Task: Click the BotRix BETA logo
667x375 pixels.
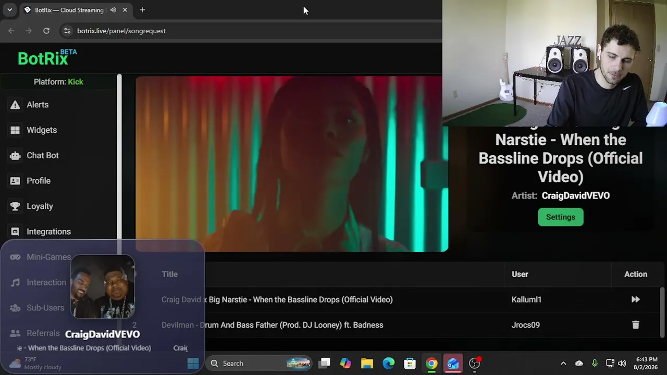Action: pos(47,58)
